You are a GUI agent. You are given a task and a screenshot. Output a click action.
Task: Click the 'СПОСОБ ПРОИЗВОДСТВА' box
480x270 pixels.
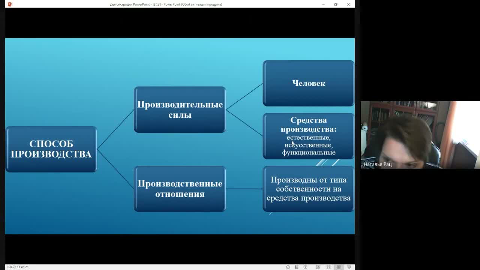(x=51, y=149)
